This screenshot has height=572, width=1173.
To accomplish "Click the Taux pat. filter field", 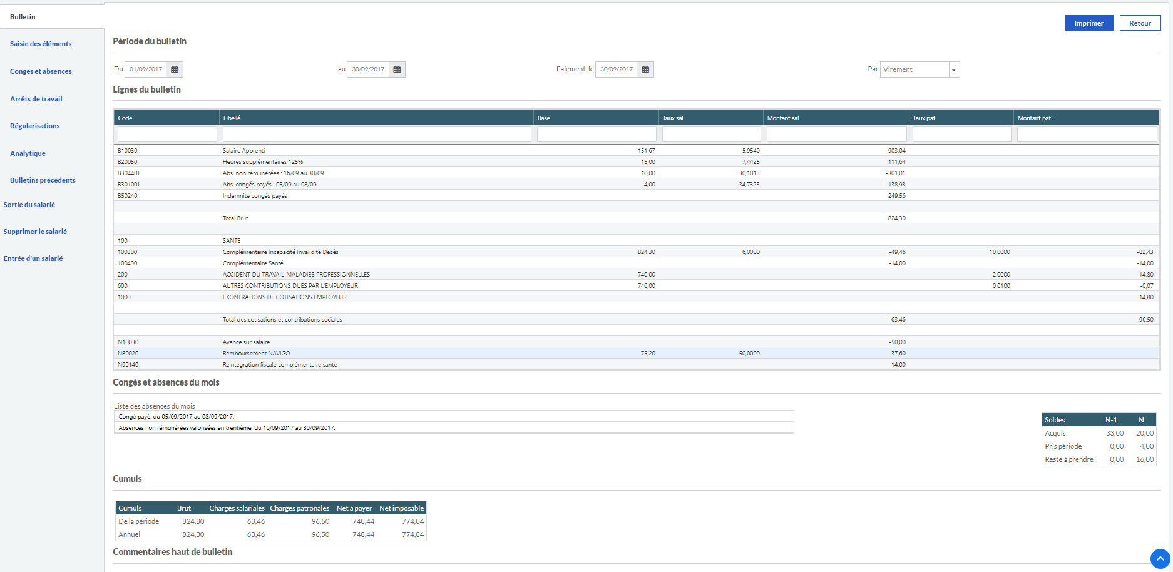I will pyautogui.click(x=962, y=134).
